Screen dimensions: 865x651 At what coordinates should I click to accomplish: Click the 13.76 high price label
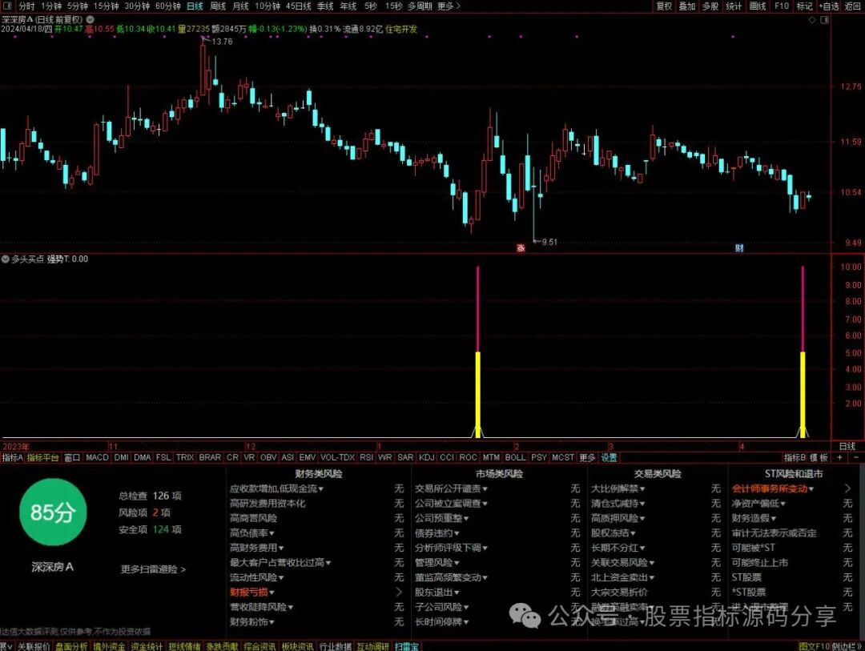pos(223,42)
